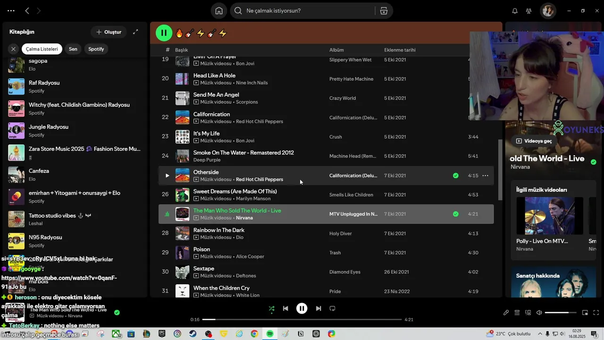Toggle the Spotify filter chip

(96, 49)
